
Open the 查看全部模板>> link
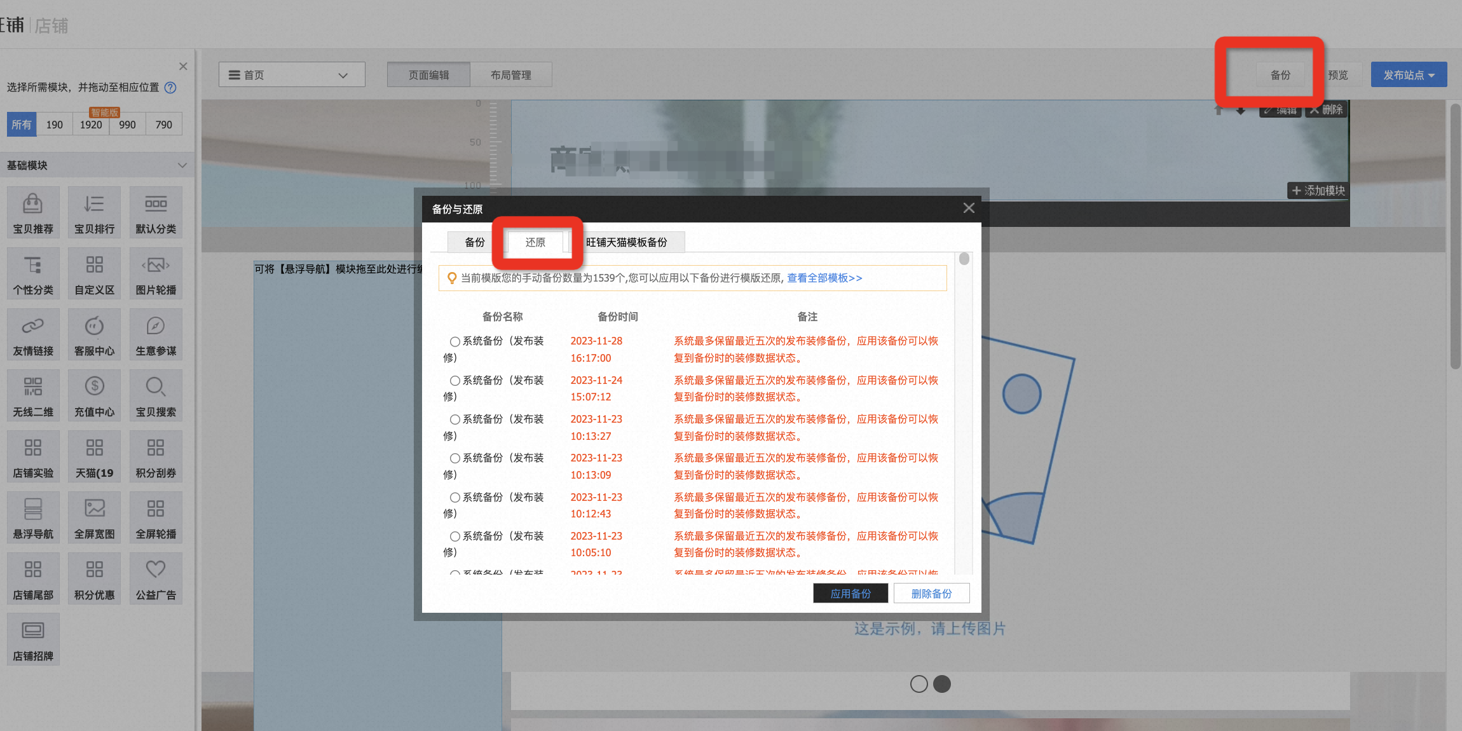click(824, 278)
